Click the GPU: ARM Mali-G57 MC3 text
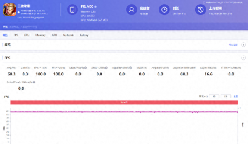The image size is (248, 144). pos(94,20)
